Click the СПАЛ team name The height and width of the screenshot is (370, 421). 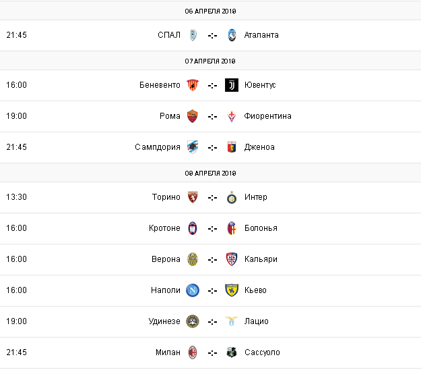(x=169, y=35)
